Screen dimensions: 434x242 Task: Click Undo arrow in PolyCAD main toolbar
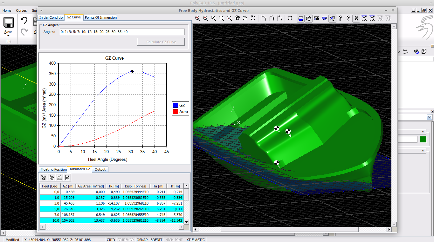click(24, 21)
